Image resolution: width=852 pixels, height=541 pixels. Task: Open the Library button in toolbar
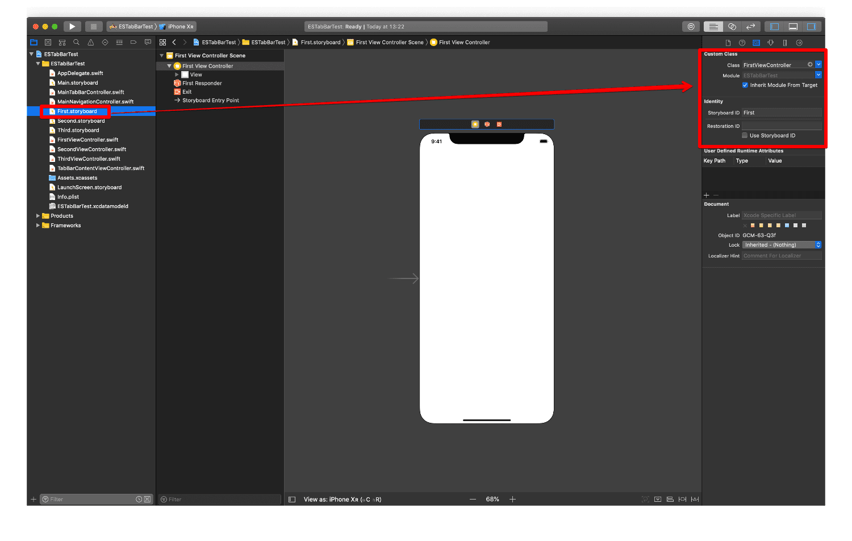[691, 27]
